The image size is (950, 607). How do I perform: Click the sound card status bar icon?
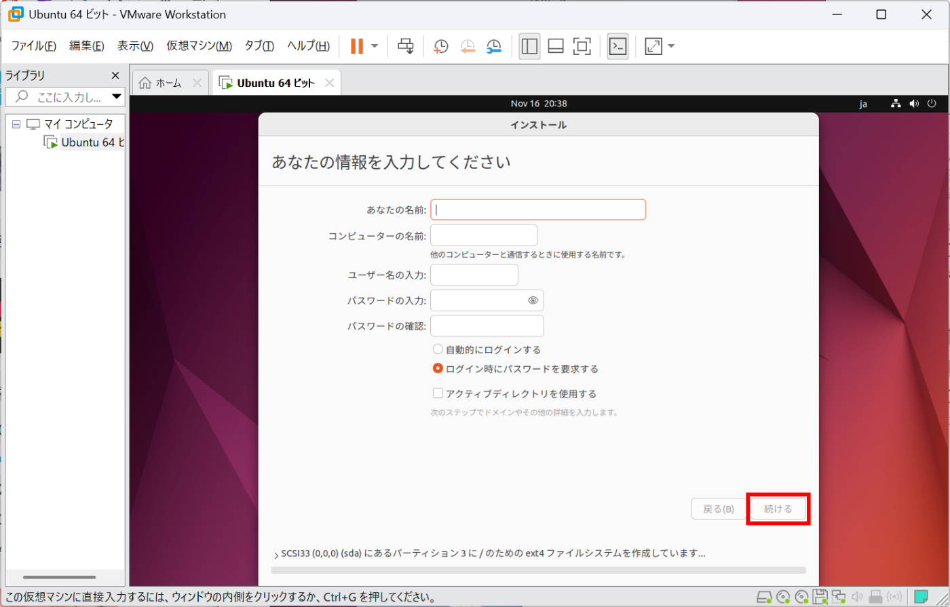click(857, 597)
